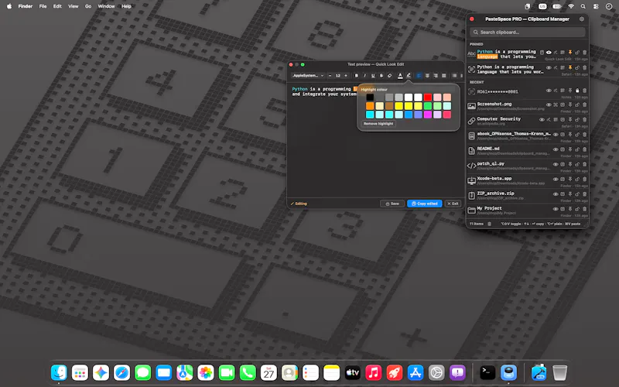Viewport: 619px width, 387px height.
Task: Open Music app from the Dock
Action: pos(373,372)
